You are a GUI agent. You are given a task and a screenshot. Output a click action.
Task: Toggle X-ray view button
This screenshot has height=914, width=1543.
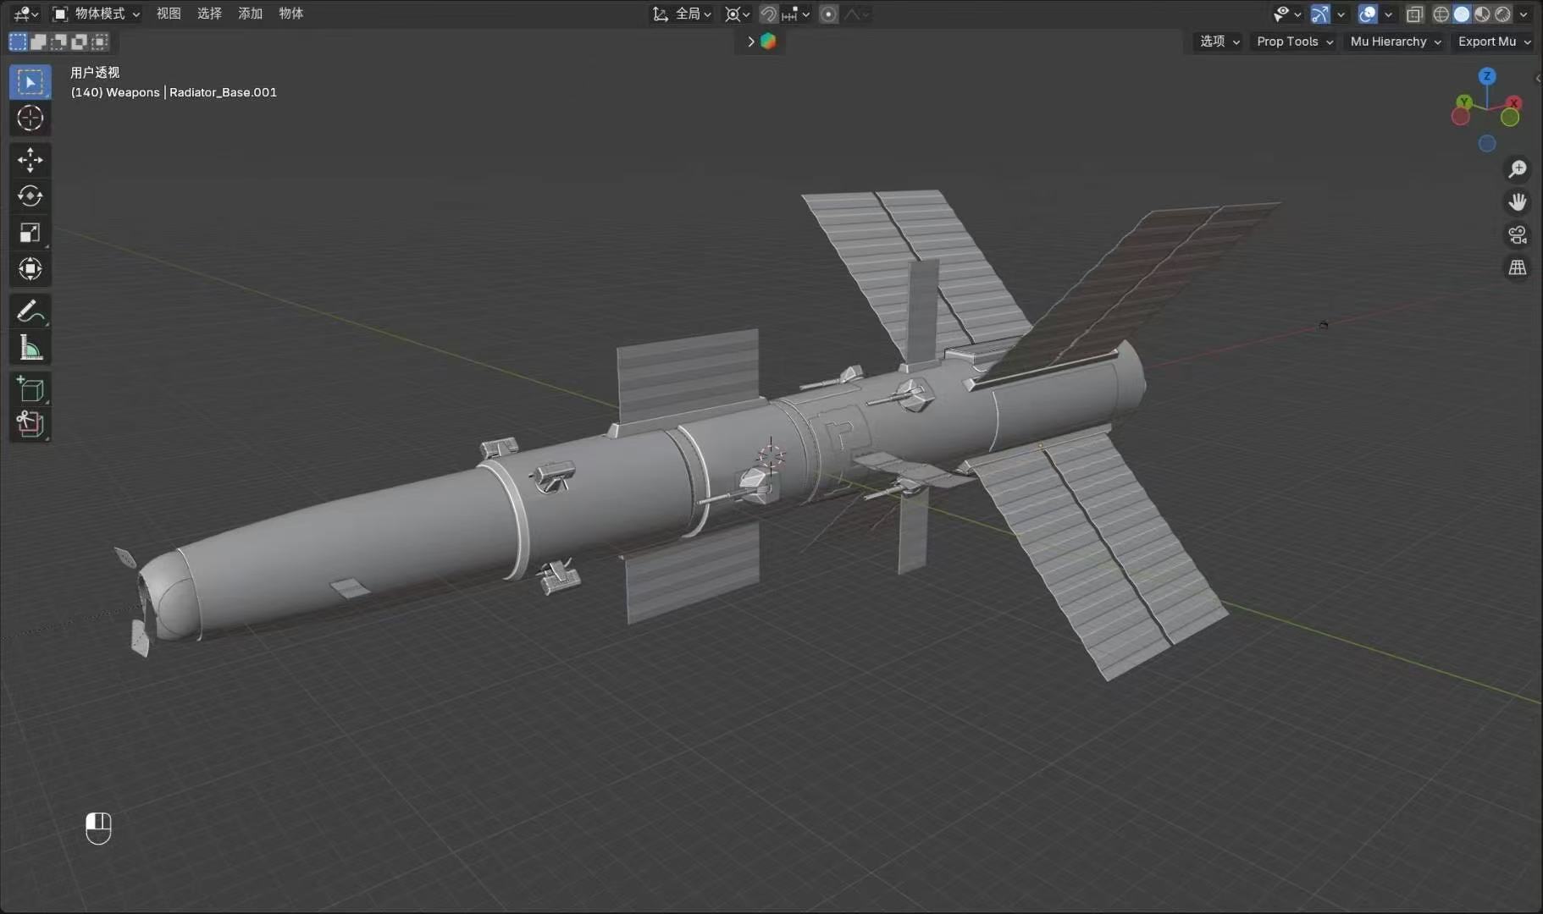point(1413,14)
